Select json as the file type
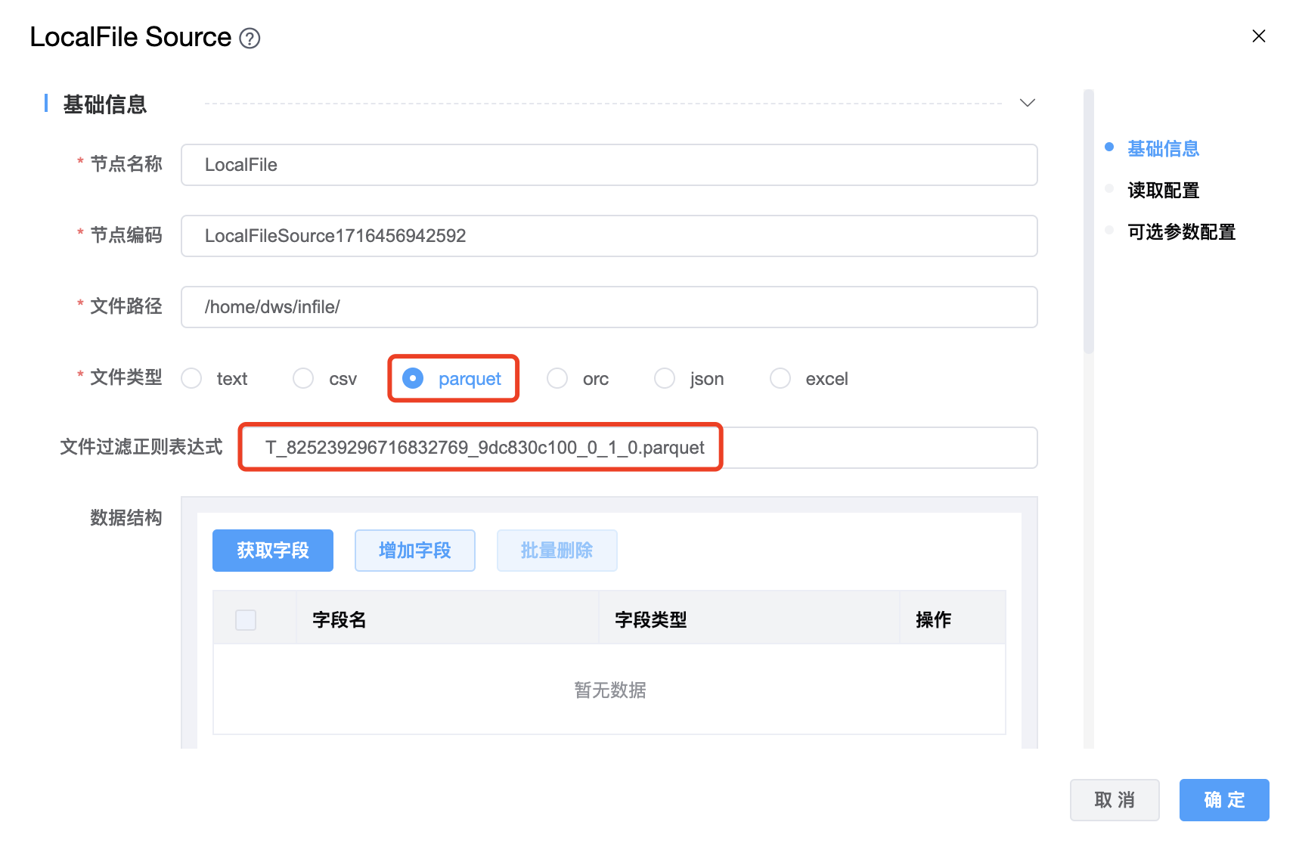Image resolution: width=1296 pixels, height=847 pixels. pyautogui.click(x=665, y=378)
